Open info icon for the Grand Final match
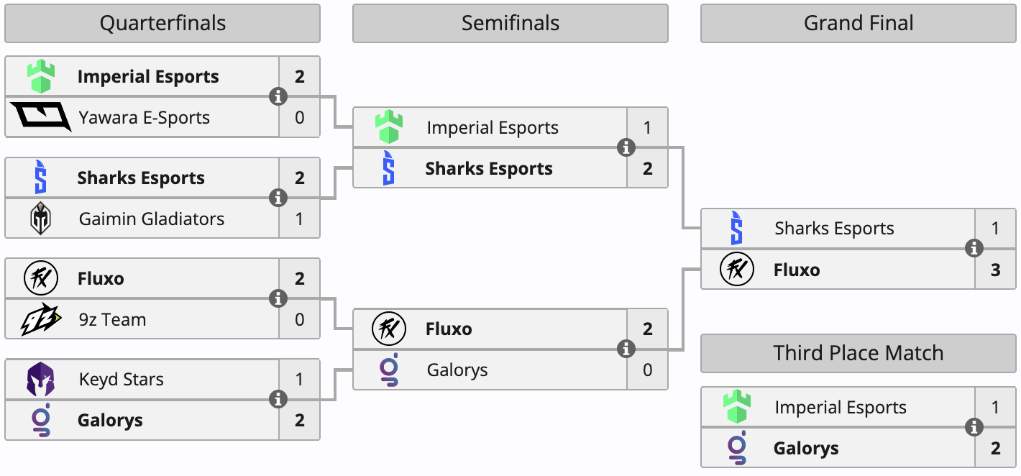Image resolution: width=1021 pixels, height=476 pixels. click(x=974, y=248)
